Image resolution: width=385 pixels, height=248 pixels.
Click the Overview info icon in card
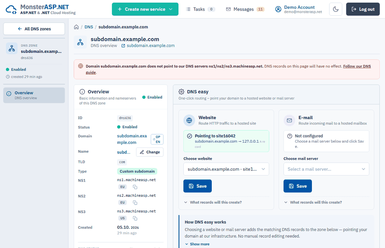82,92
